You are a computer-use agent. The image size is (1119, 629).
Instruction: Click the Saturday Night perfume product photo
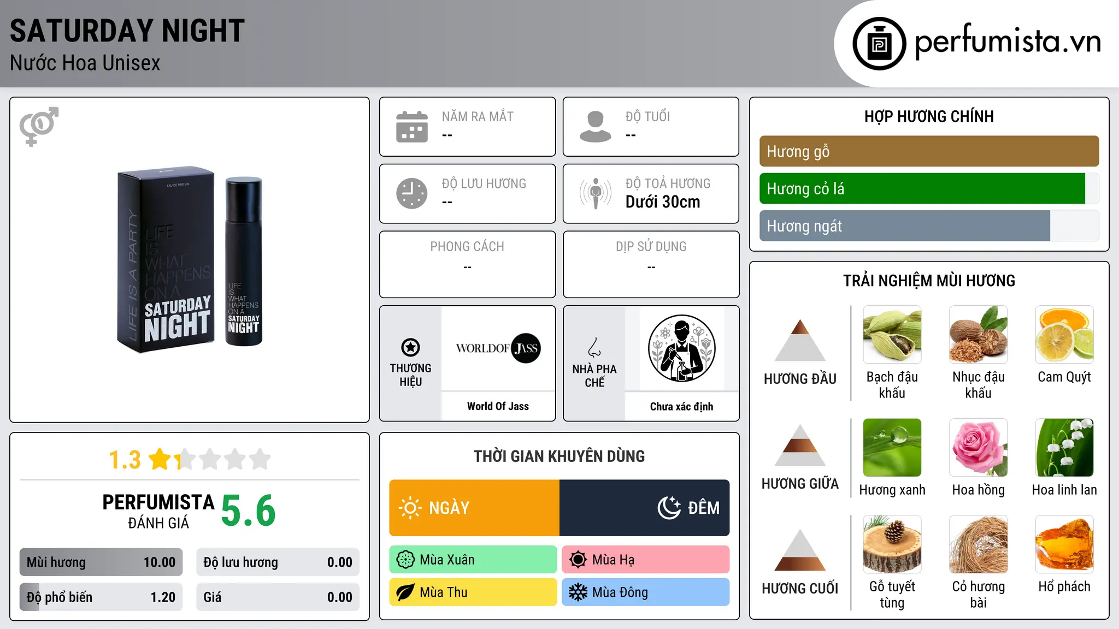(190, 260)
